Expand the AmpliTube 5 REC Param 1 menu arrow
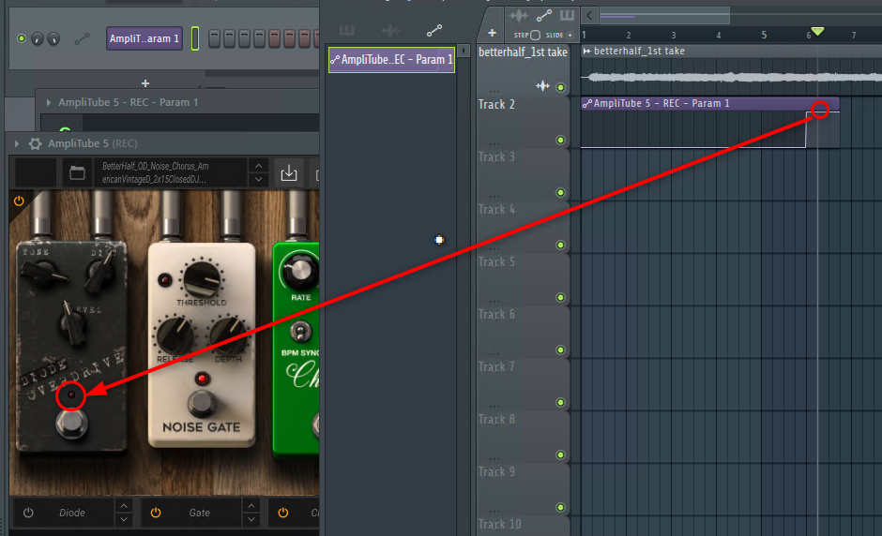Viewport: 882px width, 536px height. (x=47, y=102)
